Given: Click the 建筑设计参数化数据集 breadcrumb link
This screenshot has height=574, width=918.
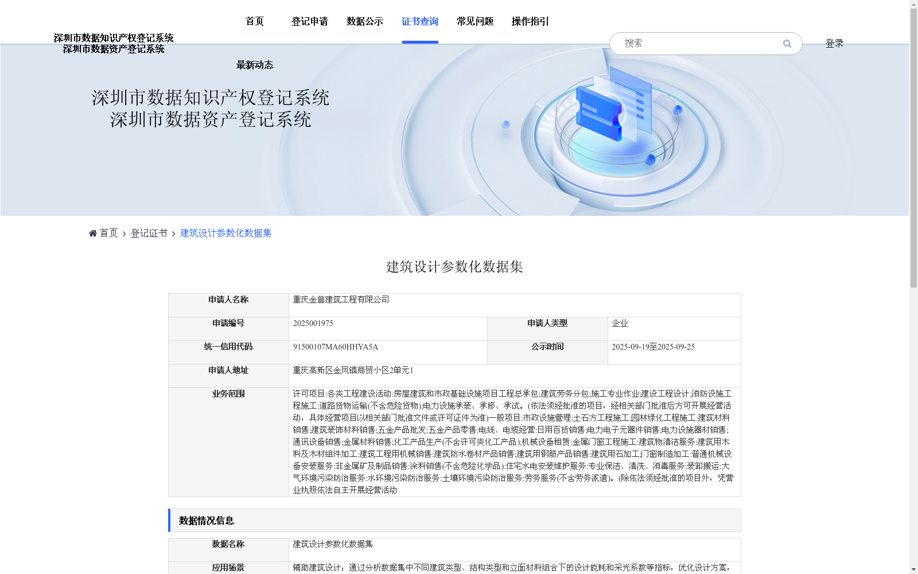Looking at the screenshot, I should click(225, 233).
